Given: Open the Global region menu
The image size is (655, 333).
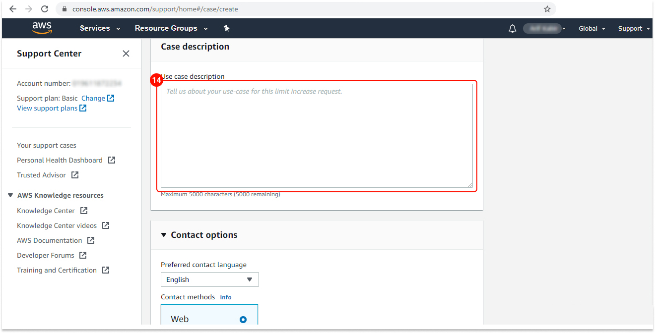Looking at the screenshot, I should click(591, 28).
